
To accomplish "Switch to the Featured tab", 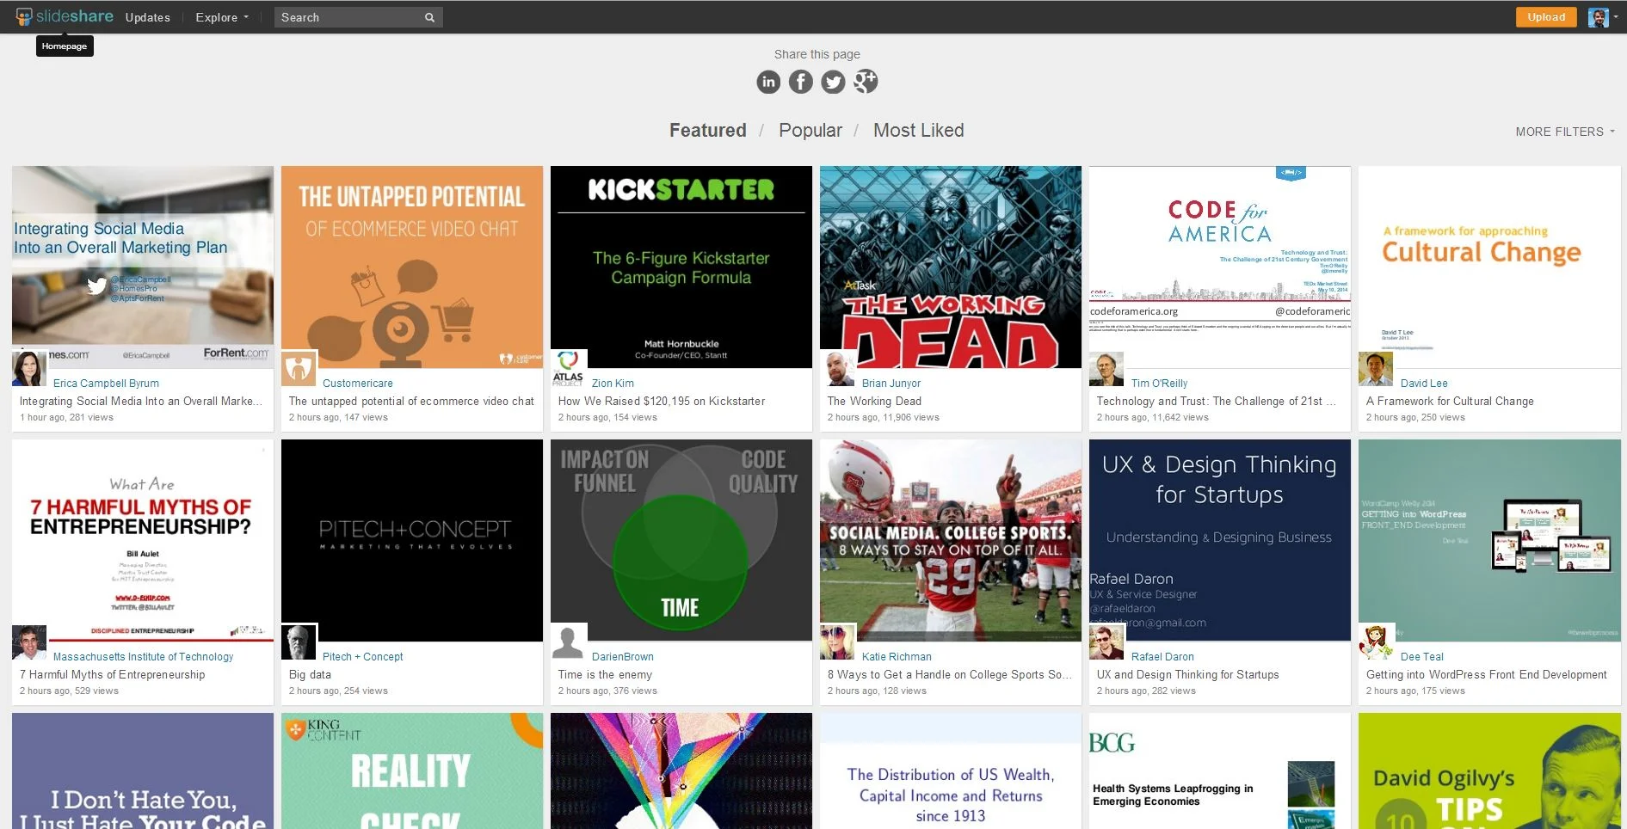I will 707,130.
